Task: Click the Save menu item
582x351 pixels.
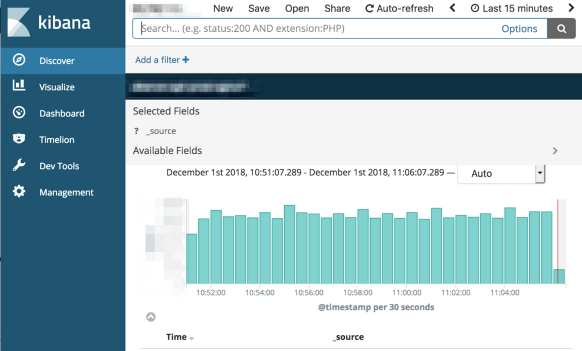Action: coord(259,8)
